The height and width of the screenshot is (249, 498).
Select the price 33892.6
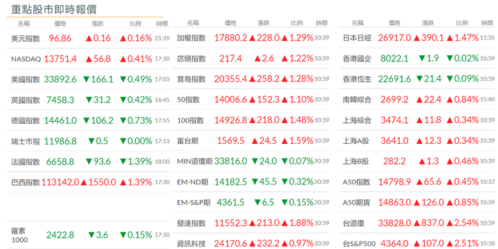point(60,80)
